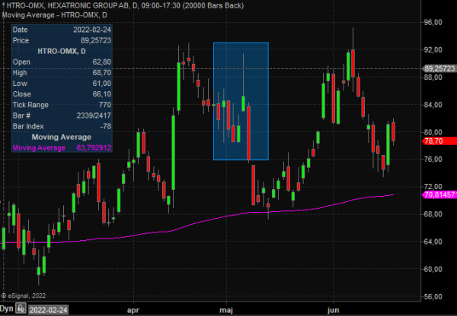Click the maj label on time axis
This screenshot has width=457, height=316.
[226, 311]
